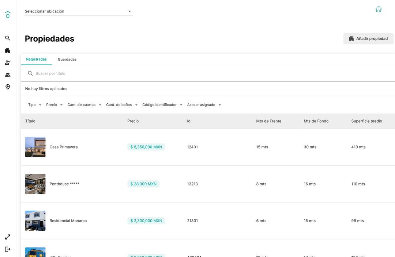Click the logout icon in sidebar
Image resolution: width=395 pixels, height=257 pixels.
point(8,249)
